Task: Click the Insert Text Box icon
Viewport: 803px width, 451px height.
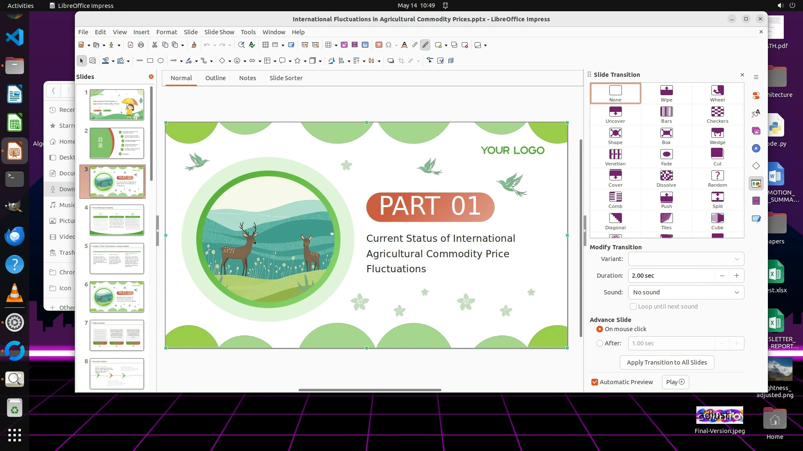Action: coord(378,45)
